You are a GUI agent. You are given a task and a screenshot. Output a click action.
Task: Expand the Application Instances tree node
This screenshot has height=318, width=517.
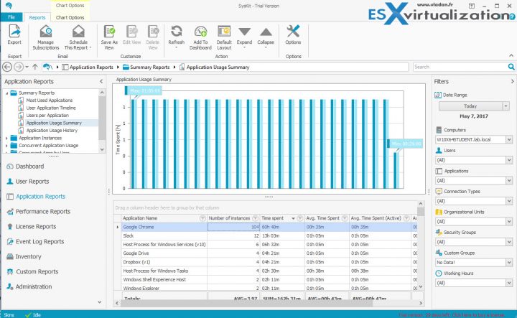[7, 138]
